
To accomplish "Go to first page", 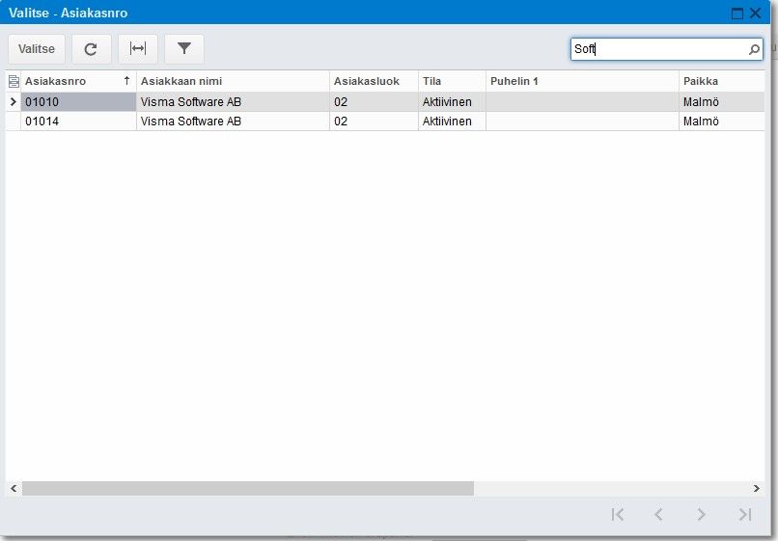I will coord(618,514).
